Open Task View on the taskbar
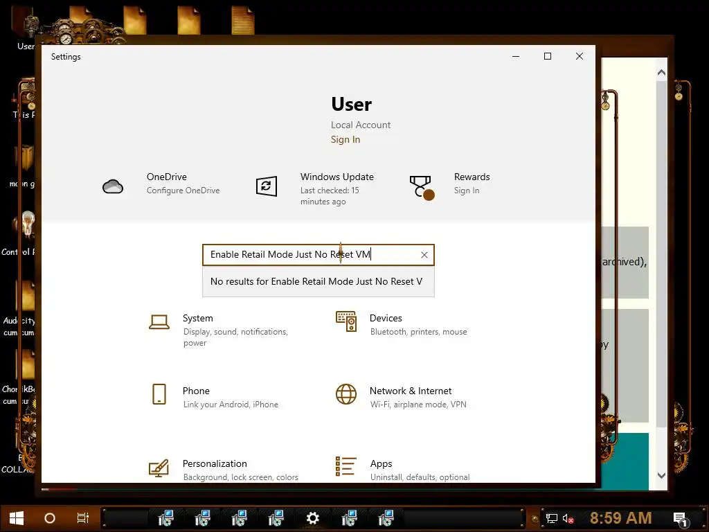 tap(83, 518)
